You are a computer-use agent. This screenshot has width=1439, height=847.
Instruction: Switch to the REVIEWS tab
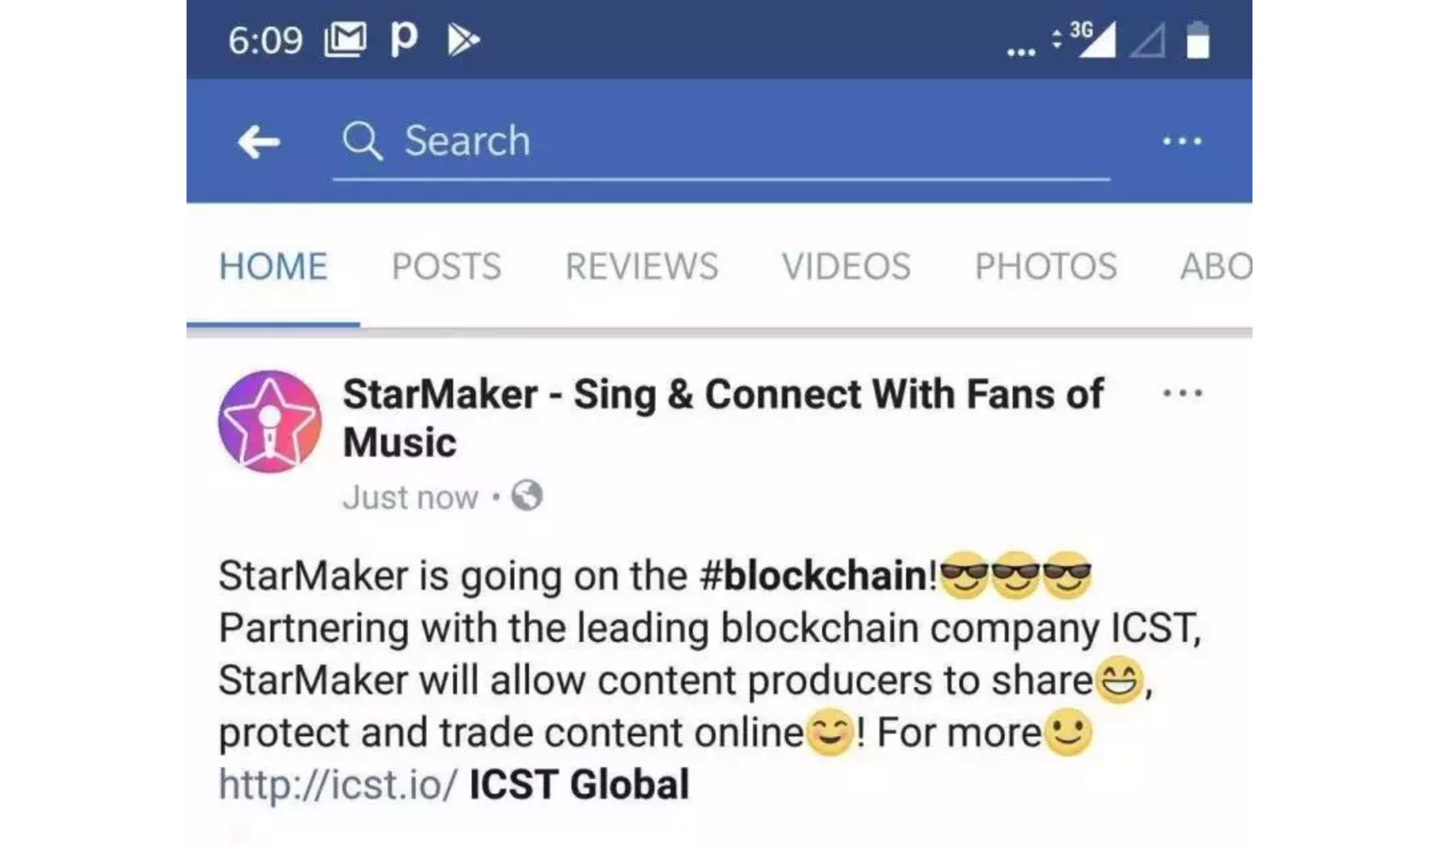642,266
